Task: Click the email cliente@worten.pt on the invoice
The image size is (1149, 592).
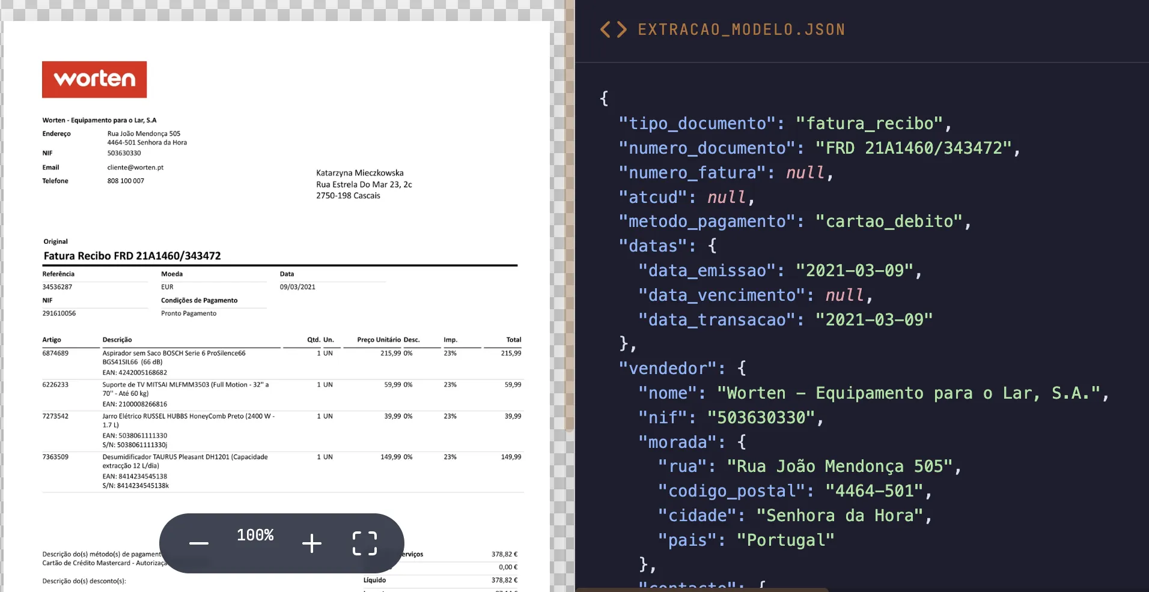Action: 135,167
